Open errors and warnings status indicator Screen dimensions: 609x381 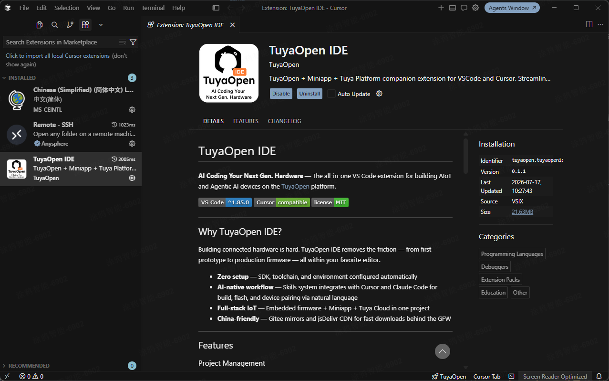tap(31, 376)
